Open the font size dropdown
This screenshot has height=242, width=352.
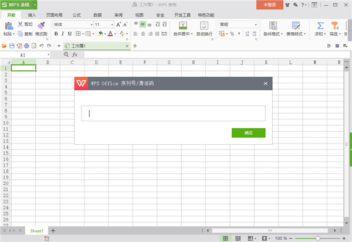pos(112,25)
